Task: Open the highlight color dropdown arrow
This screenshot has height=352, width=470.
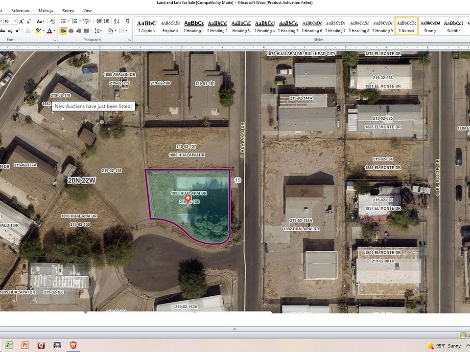Action: tap(43, 30)
